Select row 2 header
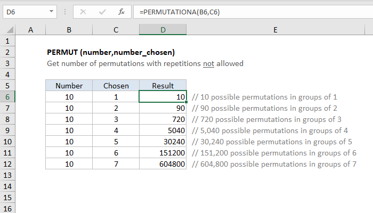Viewport: 373px width, 213px height. coord(7,52)
